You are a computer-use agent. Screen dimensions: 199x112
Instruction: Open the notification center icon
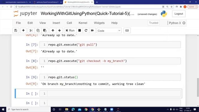point(195,109)
